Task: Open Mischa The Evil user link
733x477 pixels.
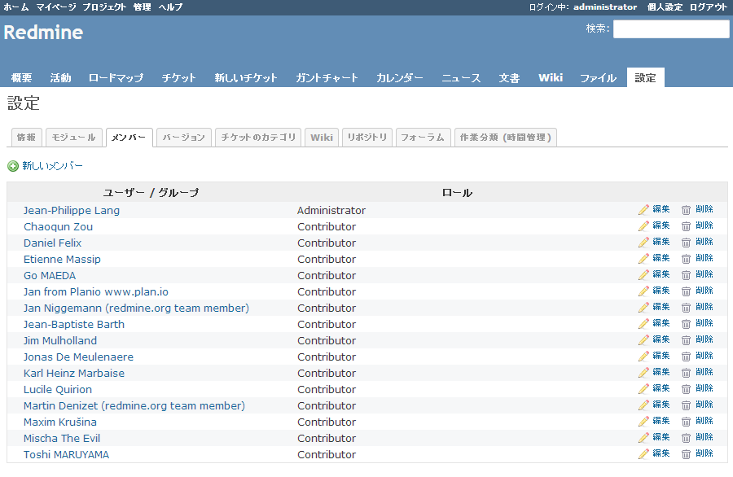Action: [62, 438]
